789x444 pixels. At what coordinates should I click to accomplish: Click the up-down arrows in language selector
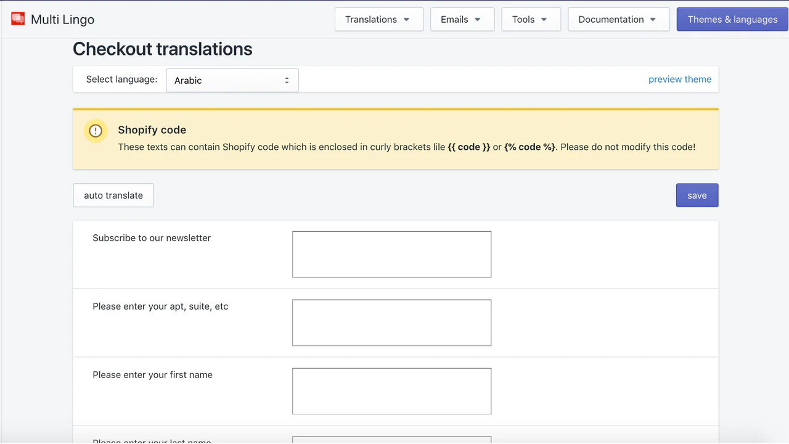pos(287,81)
